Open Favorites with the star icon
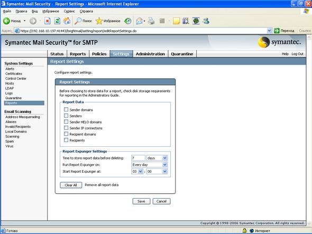 pos(99,21)
